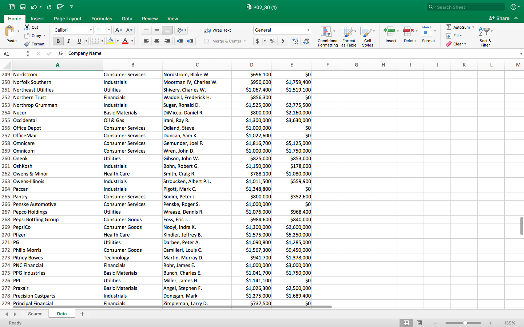Click the zoom slider handle
524x327 pixels.
(465, 323)
